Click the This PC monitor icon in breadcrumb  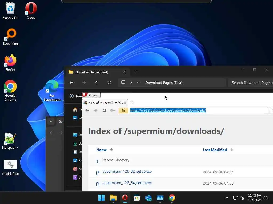(x=123, y=83)
